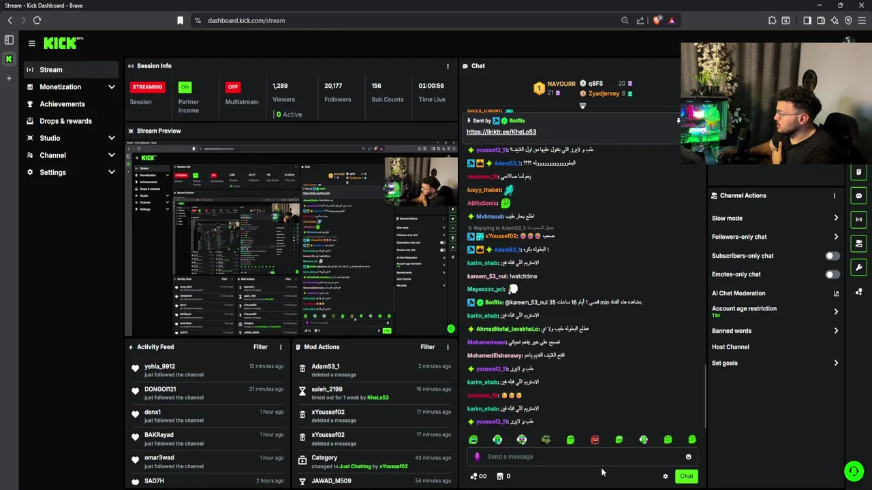The image size is (872, 490).
Task: Expand the Channel sidebar section
Action: point(111,155)
